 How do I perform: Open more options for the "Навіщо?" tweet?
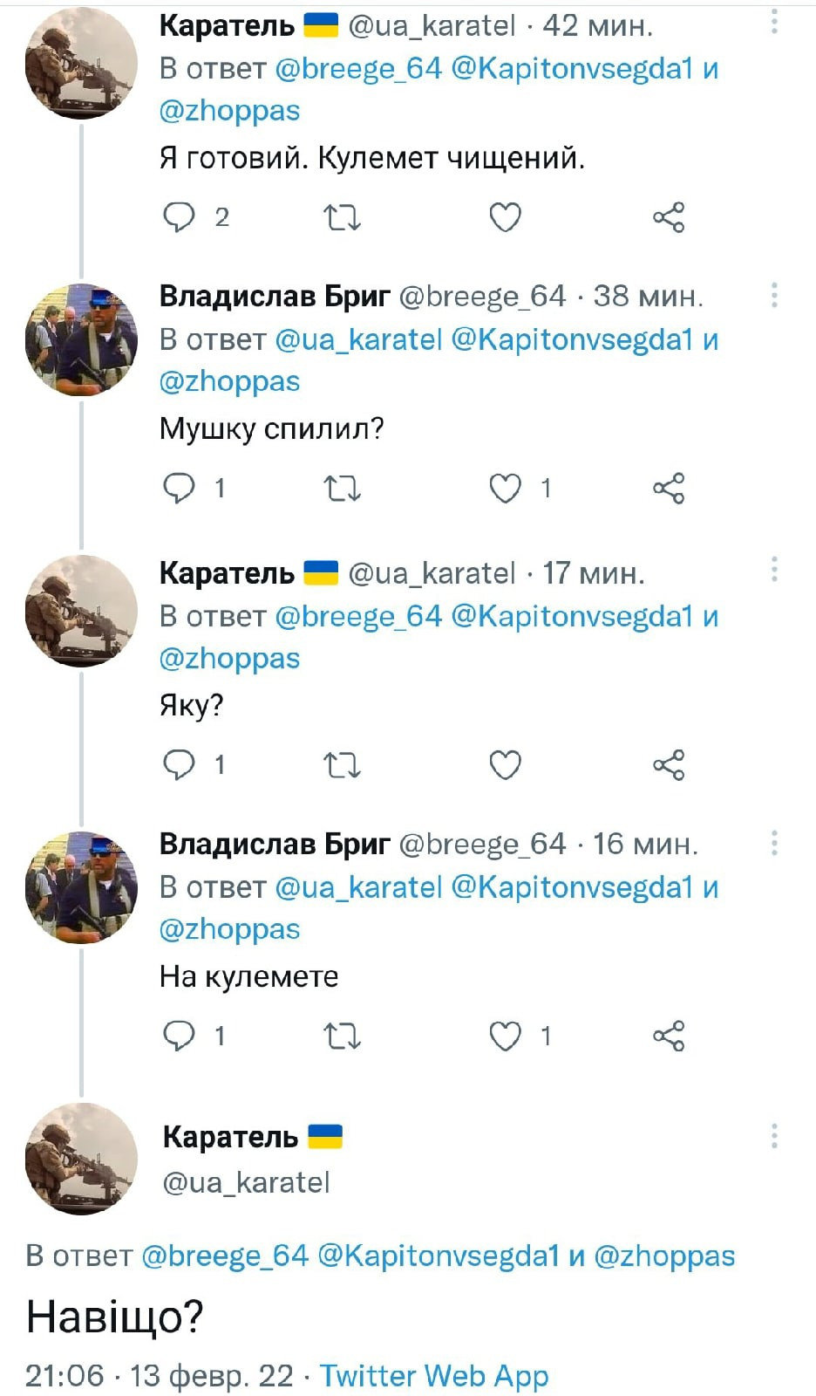pos(773,1136)
